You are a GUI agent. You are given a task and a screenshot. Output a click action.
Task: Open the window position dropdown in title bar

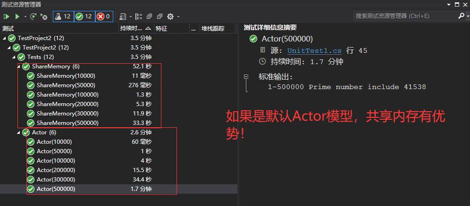(x=449, y=5)
